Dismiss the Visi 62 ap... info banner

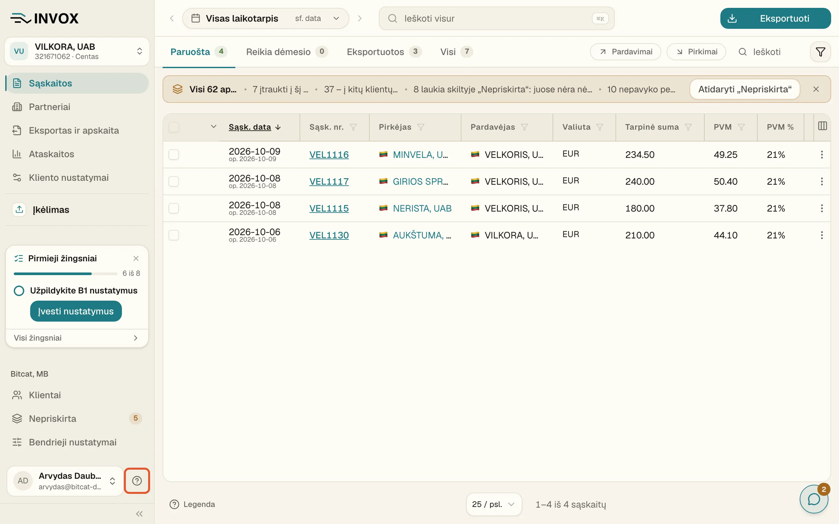816,89
